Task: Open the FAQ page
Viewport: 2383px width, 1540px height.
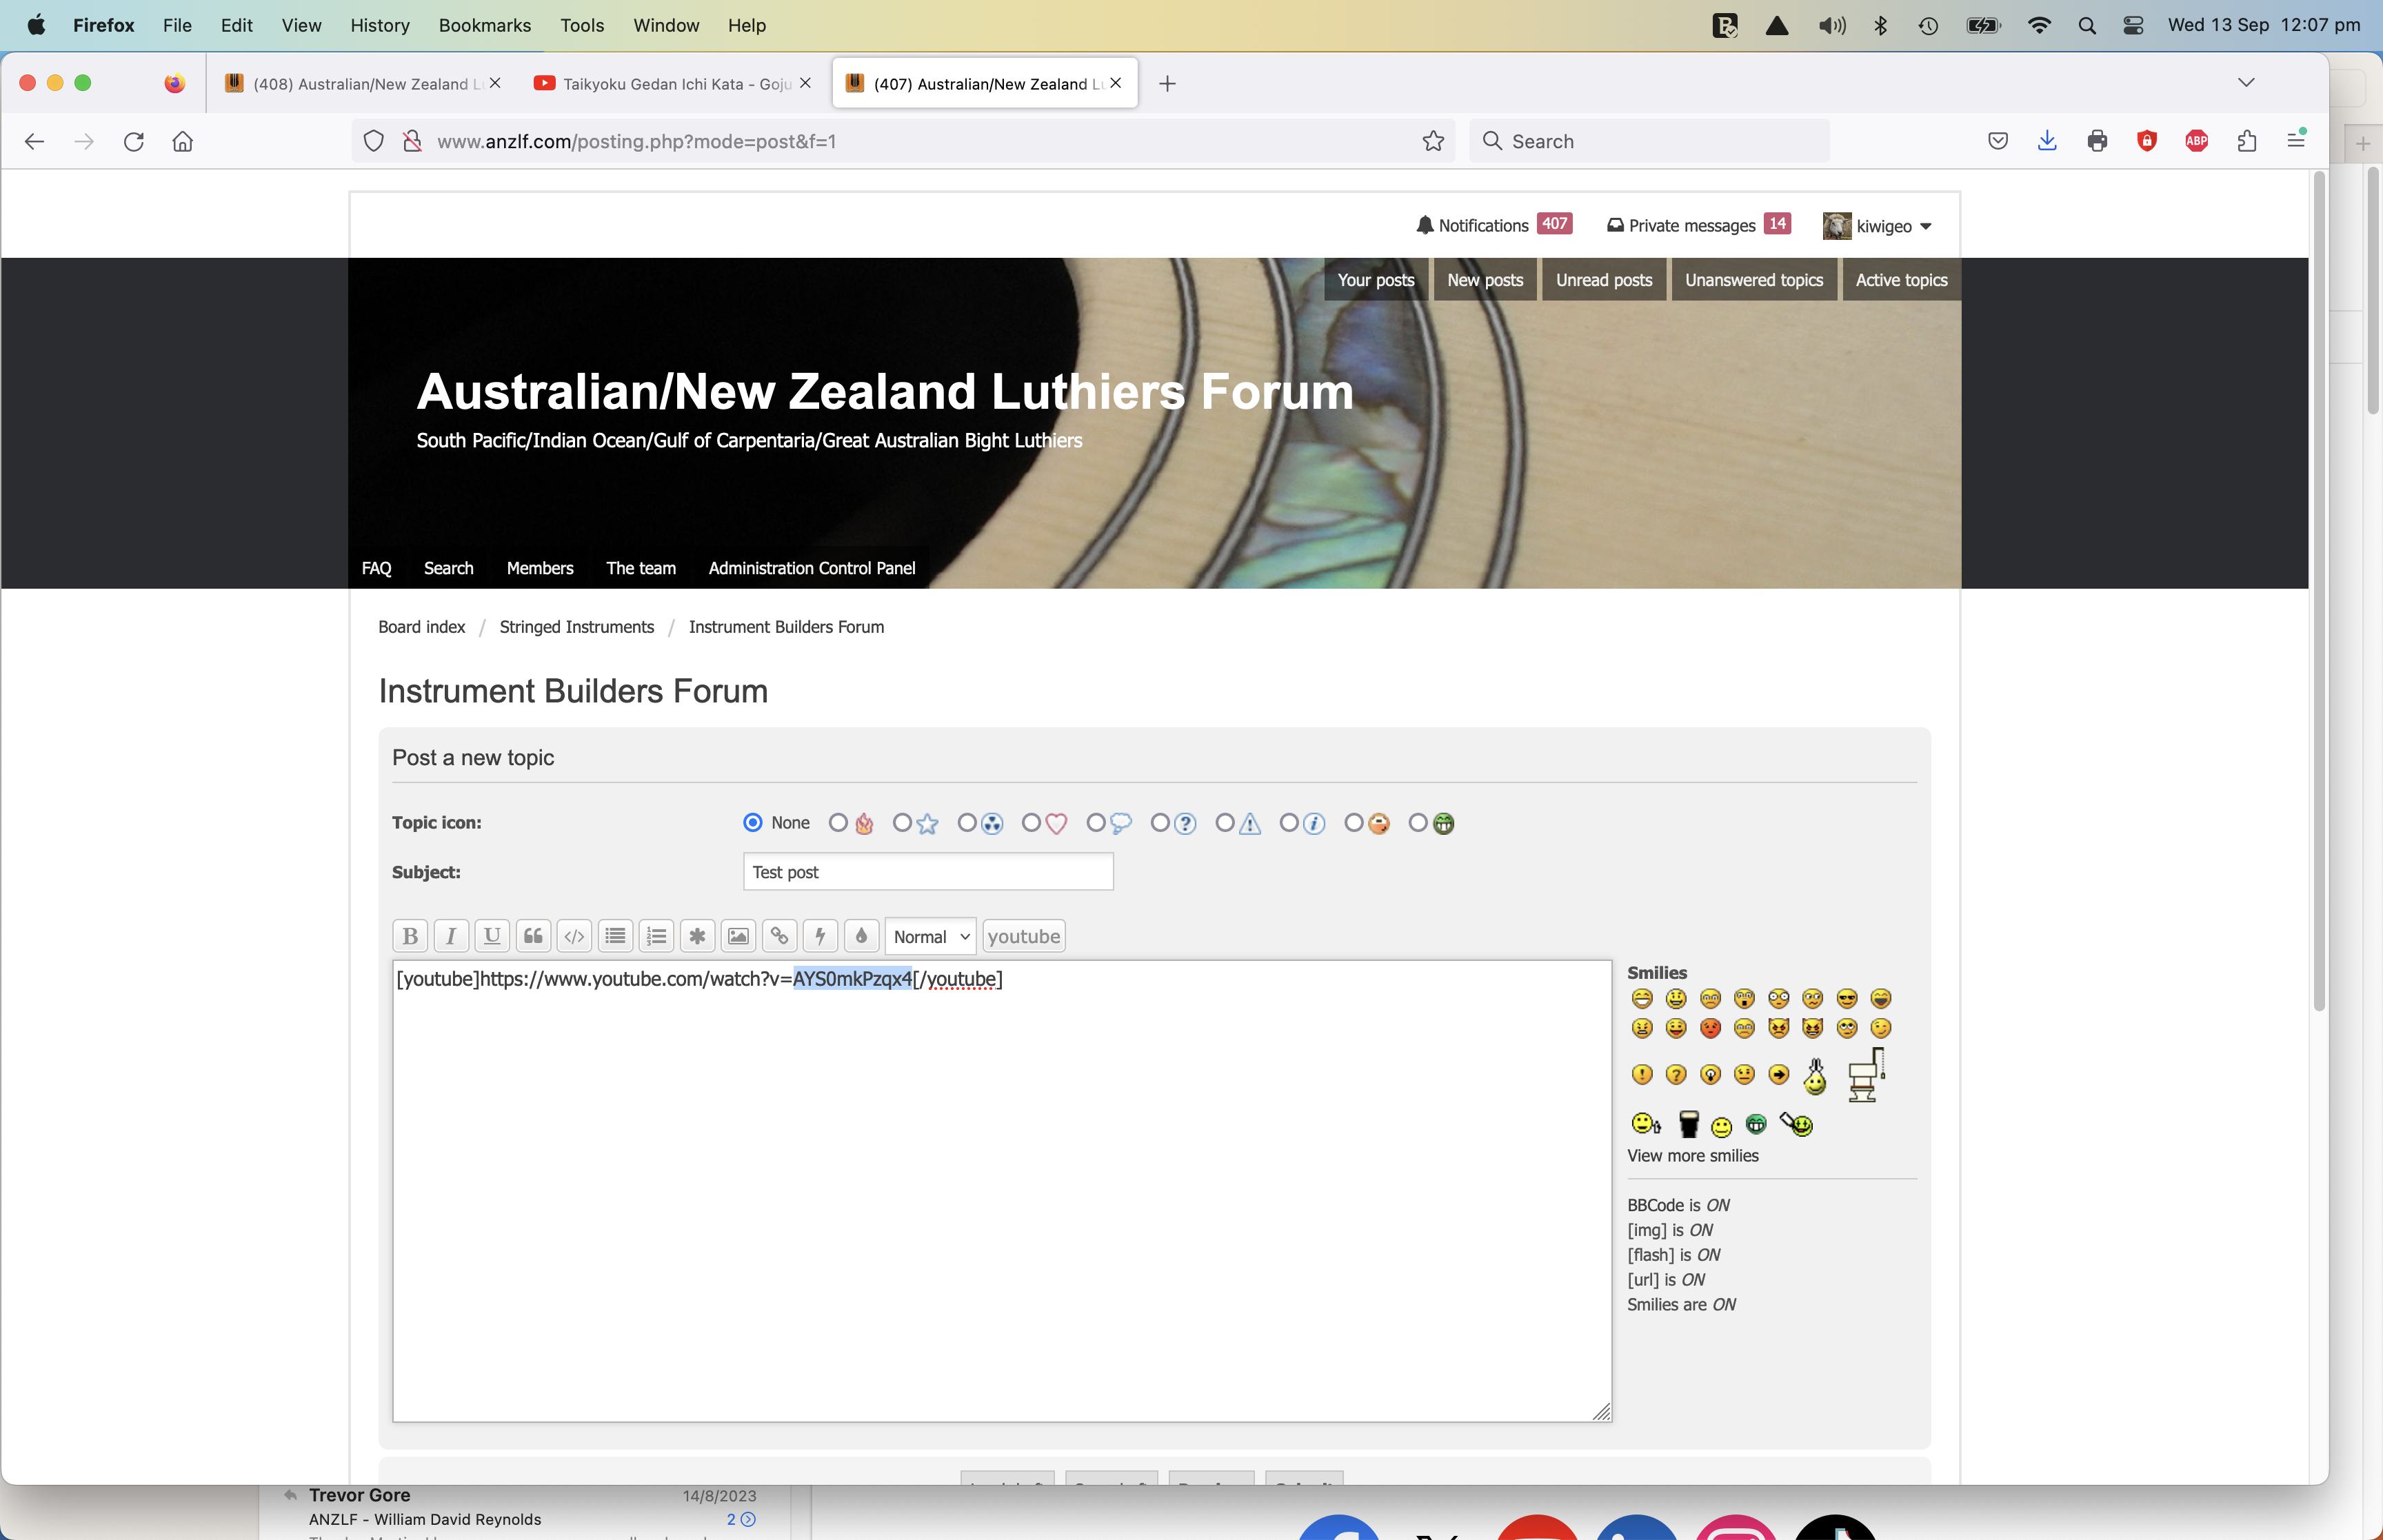Action: pyautogui.click(x=376, y=568)
